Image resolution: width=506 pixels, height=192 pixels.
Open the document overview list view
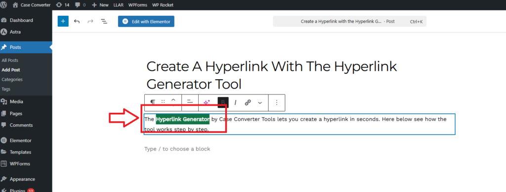point(104,21)
